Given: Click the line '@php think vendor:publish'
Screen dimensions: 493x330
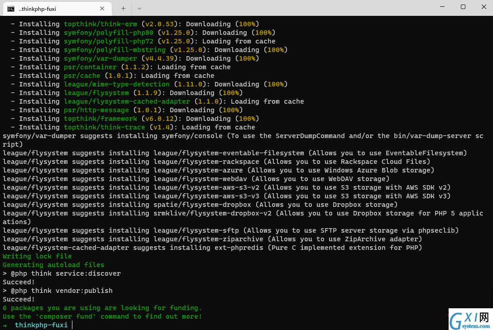Looking at the screenshot, I should [57, 291].
